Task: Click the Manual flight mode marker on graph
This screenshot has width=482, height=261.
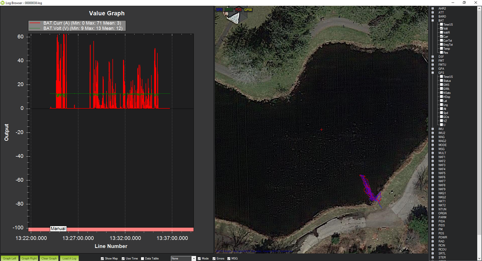Action: click(x=58, y=229)
